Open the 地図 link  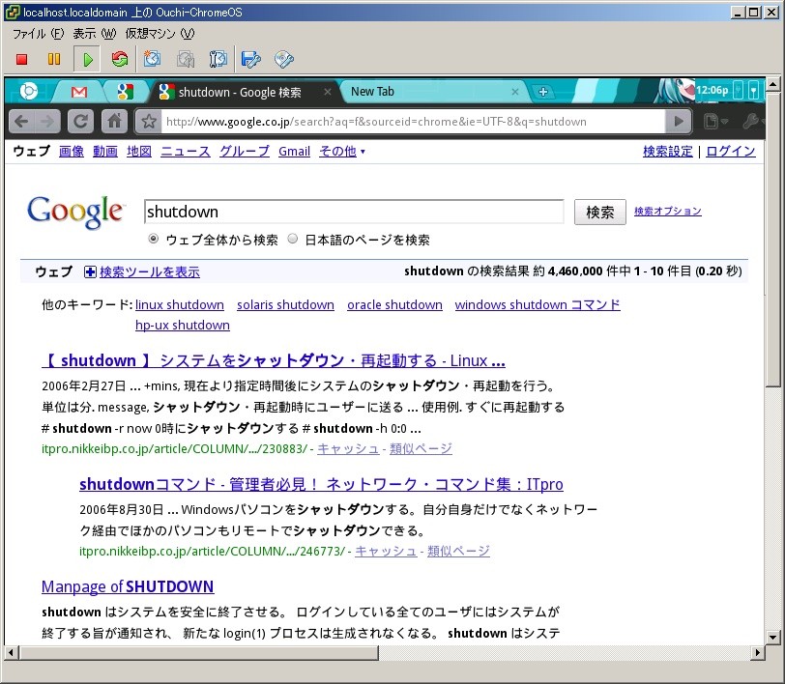pos(139,151)
